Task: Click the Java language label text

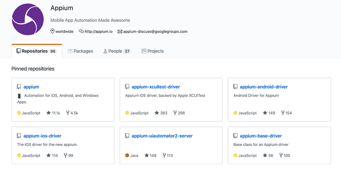Action: (x=134, y=156)
